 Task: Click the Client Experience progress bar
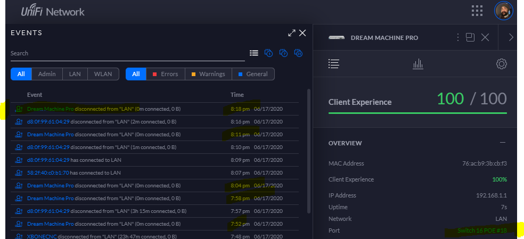(417, 113)
